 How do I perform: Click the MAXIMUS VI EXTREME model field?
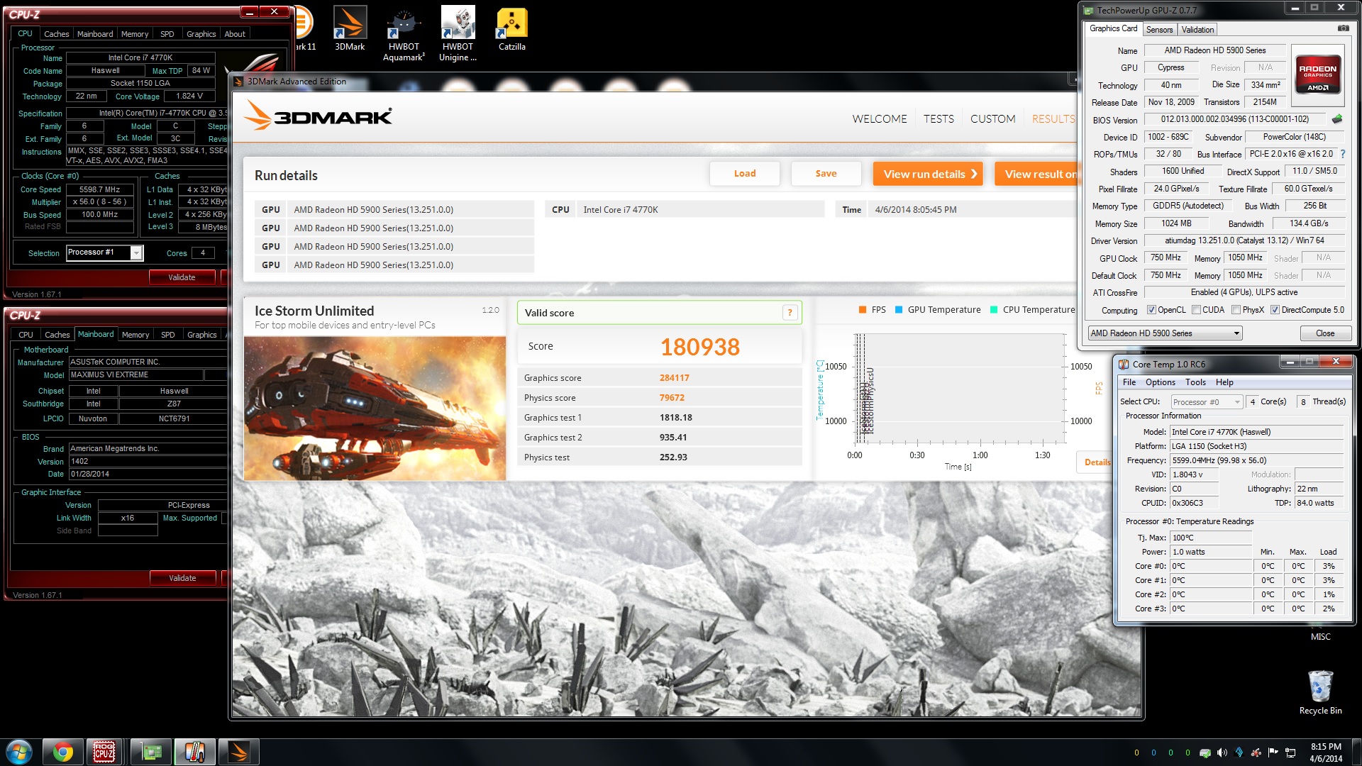coord(136,374)
